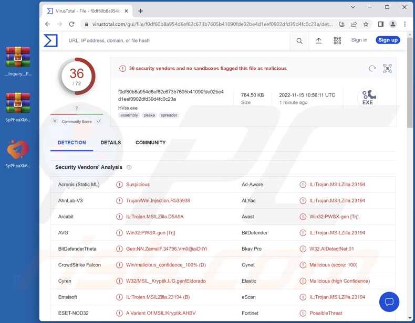Click the 36 / 72 detection score gauge
Image resolution: width=415 pixels, height=323 pixels.
pos(77,76)
